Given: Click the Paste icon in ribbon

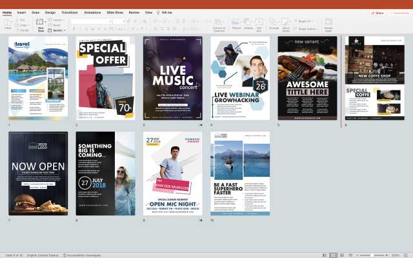Looking at the screenshot, I should click(x=8, y=23).
